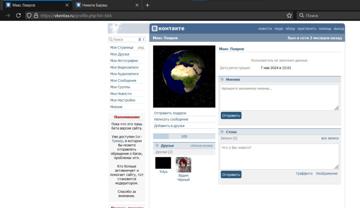
Task: Open Вадим Чёрный's avatar photo
Action: (x=183, y=165)
